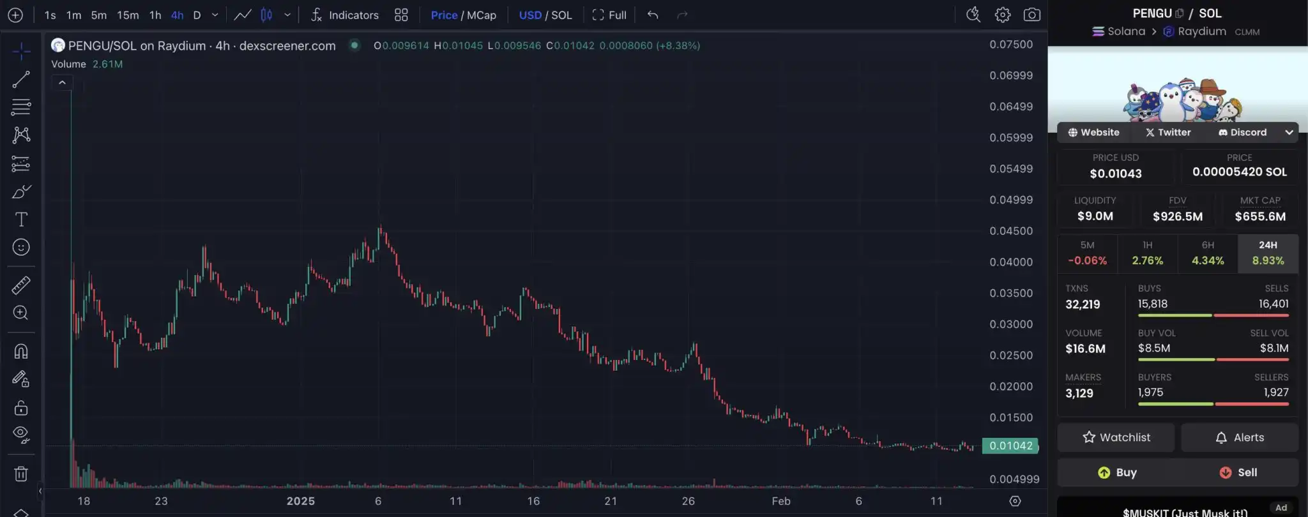
Task: Click the magnet snap mode icon
Action: click(x=21, y=352)
